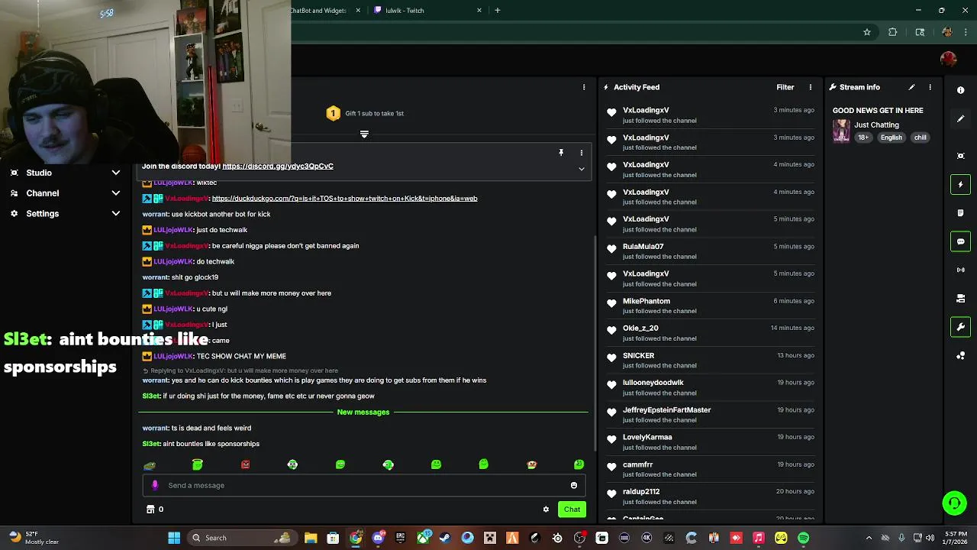Viewport: 977px width, 550px height.
Task: Open the emoji picker smiley icon
Action: click(574, 485)
